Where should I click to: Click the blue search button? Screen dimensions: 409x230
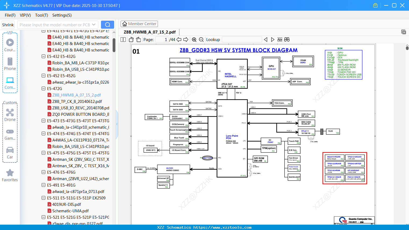click(107, 25)
